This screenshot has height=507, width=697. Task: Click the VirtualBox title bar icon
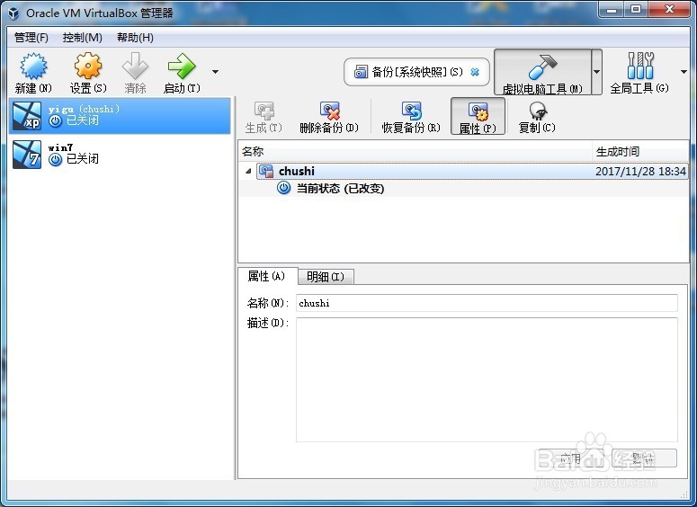click(x=13, y=13)
